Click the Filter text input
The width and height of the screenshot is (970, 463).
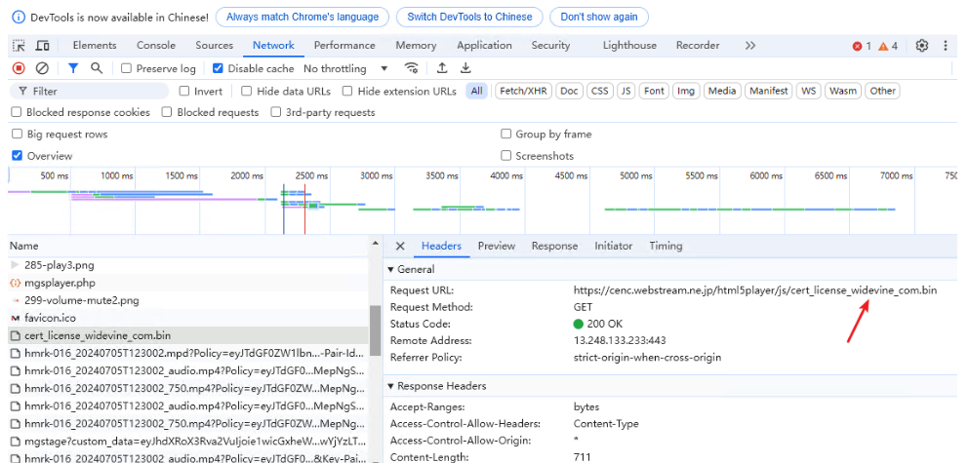click(x=89, y=91)
